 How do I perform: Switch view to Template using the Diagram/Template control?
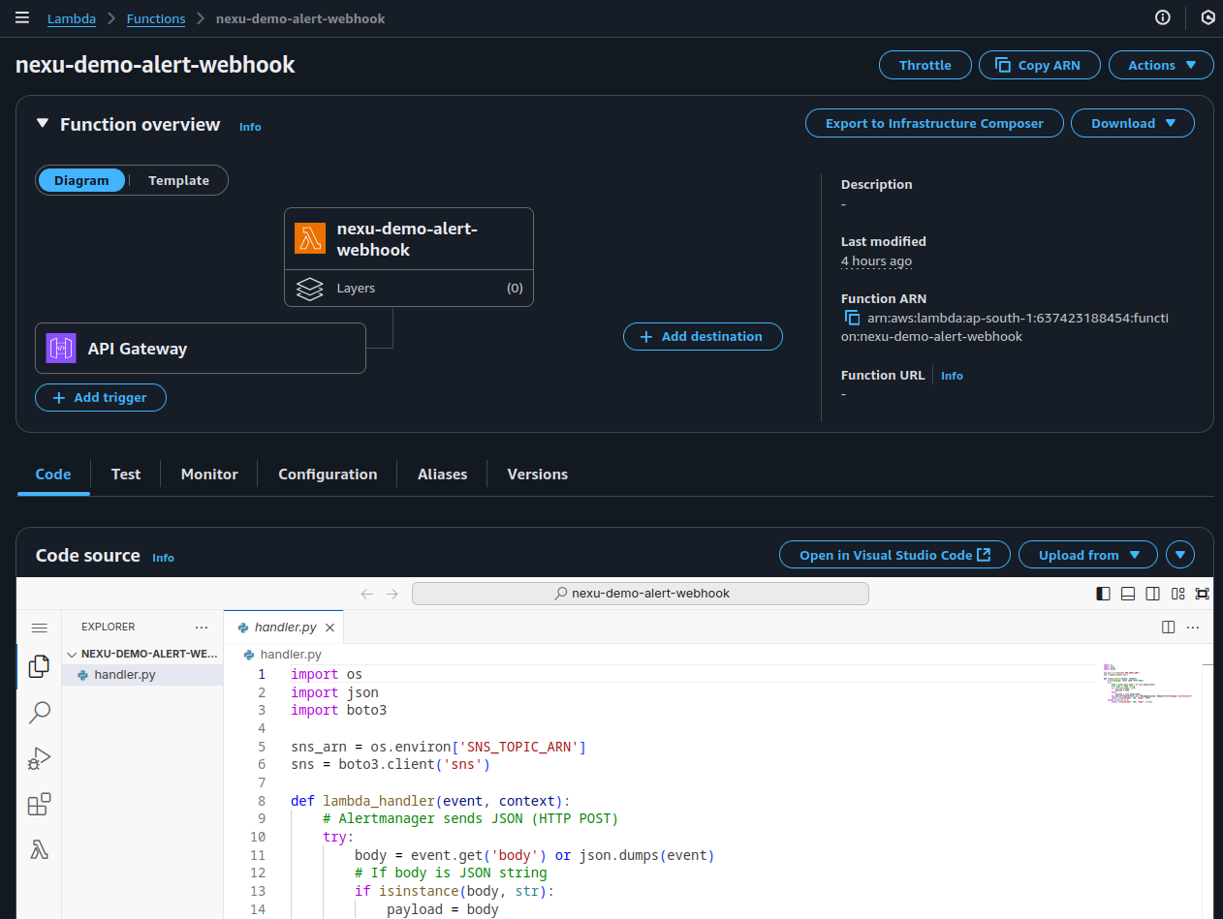(177, 180)
